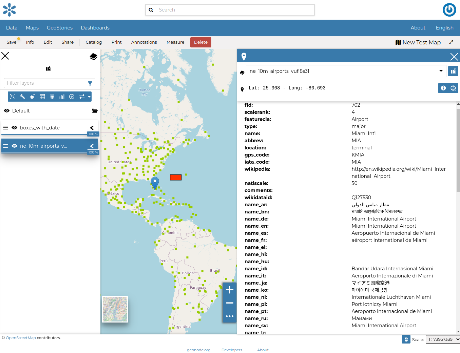Toggle visibility of ne_10m_airports layer
The height and width of the screenshot is (353, 460).
point(15,146)
